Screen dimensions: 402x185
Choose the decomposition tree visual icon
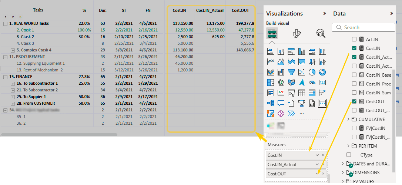coord(271,103)
